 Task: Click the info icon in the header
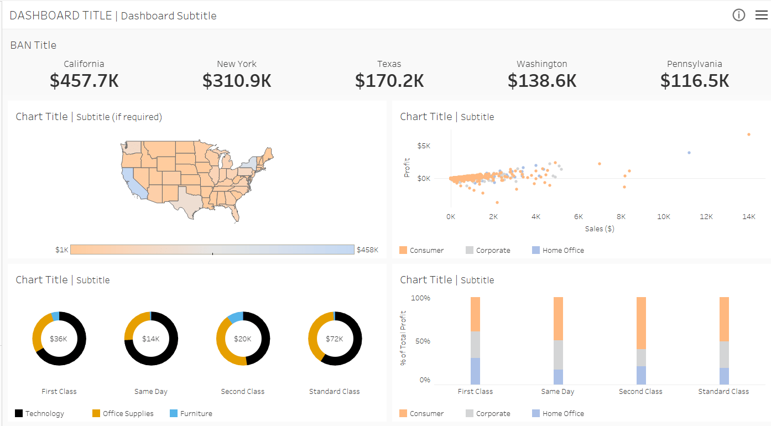[x=739, y=15]
